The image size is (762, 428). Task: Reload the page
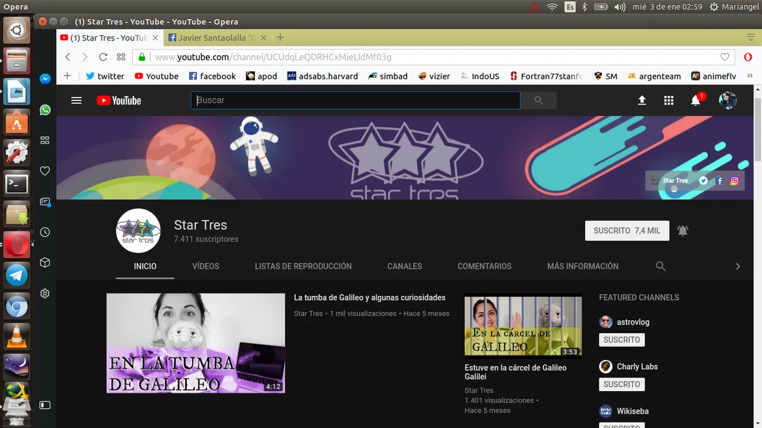coord(103,57)
